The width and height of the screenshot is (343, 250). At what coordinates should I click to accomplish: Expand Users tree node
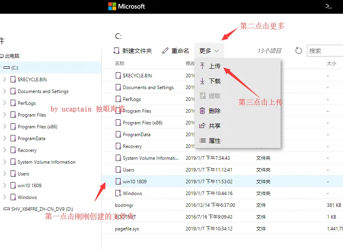[x=5, y=174]
